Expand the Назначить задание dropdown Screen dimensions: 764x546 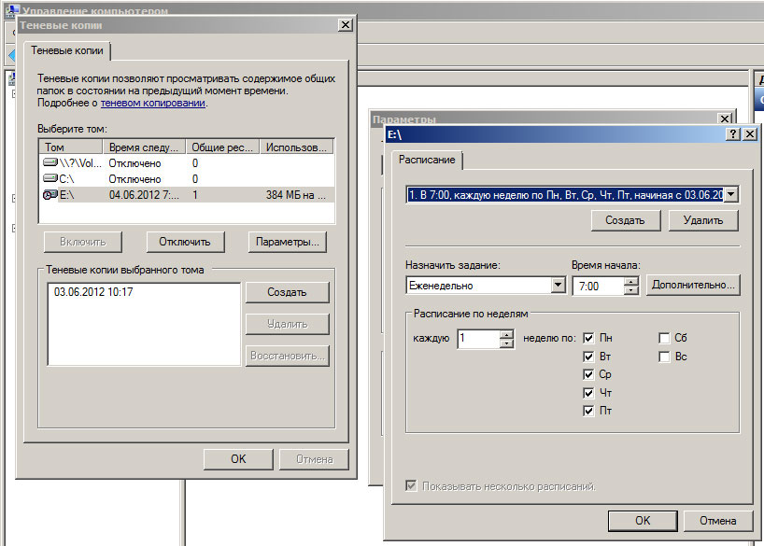click(559, 286)
